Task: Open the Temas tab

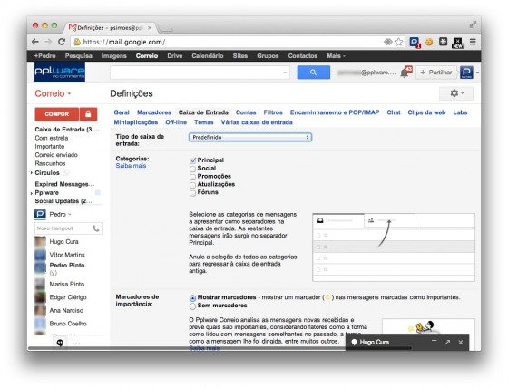Action: (204, 122)
